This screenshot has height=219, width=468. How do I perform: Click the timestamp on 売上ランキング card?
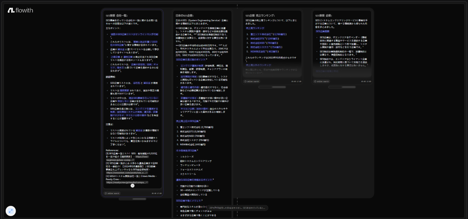coord(296,81)
